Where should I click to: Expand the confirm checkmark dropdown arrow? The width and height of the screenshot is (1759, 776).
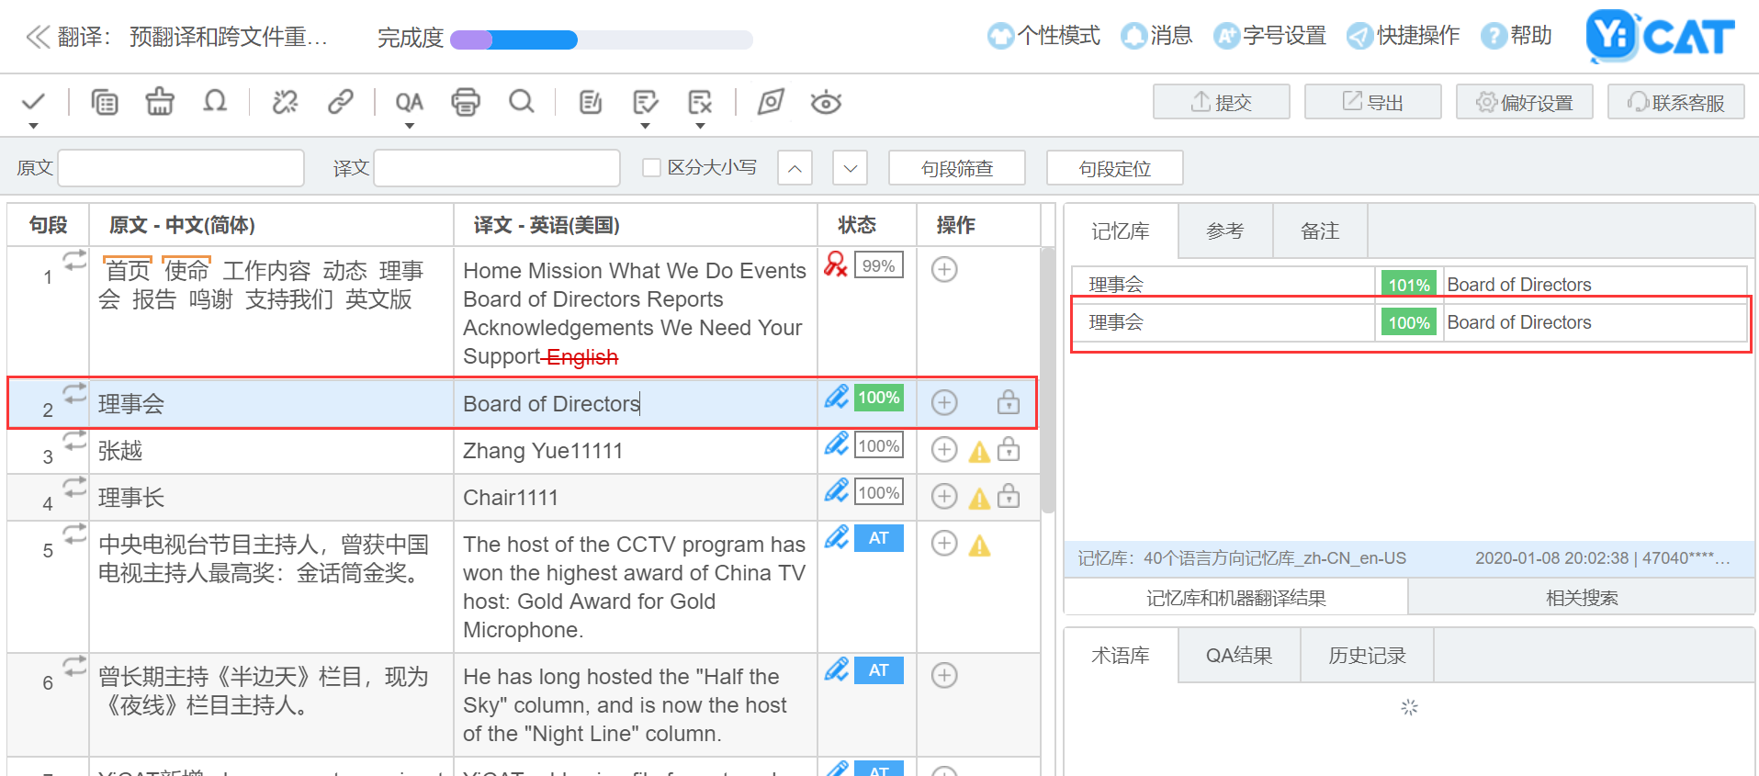point(34,125)
